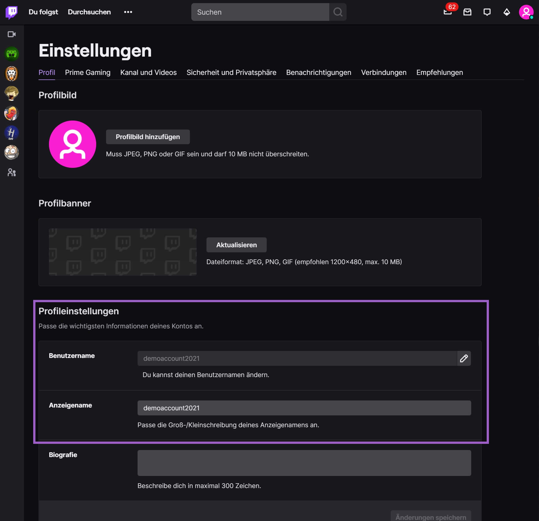
Task: Click the chat bubble icon in top bar
Action: pyautogui.click(x=487, y=12)
